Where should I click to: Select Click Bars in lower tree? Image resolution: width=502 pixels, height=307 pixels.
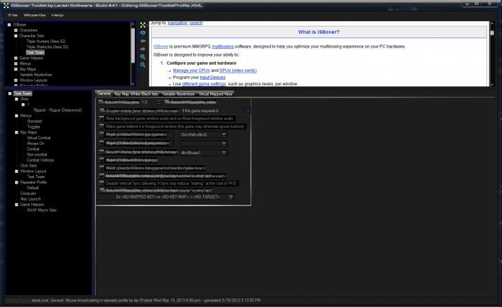coord(28,165)
